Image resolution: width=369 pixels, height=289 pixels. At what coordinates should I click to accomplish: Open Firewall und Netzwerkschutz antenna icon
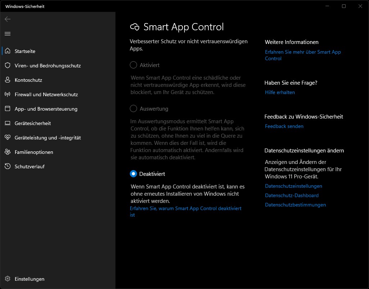point(8,94)
